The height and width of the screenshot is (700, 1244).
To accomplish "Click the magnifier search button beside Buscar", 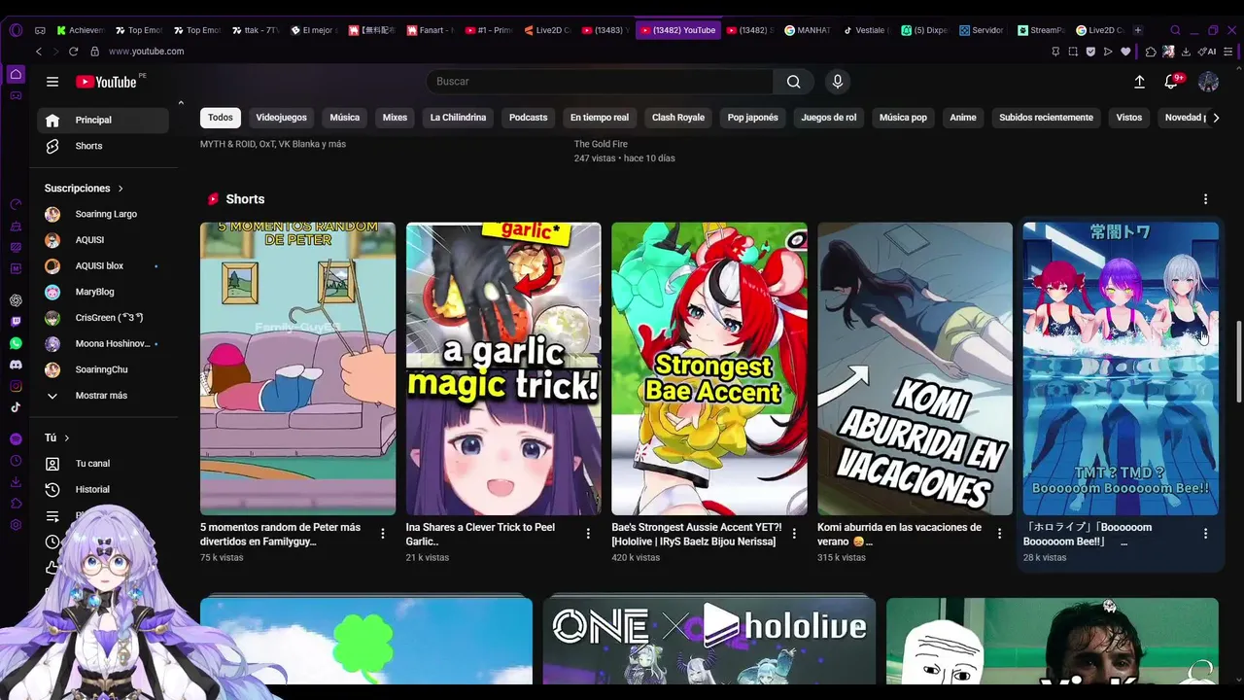I will tap(794, 82).
